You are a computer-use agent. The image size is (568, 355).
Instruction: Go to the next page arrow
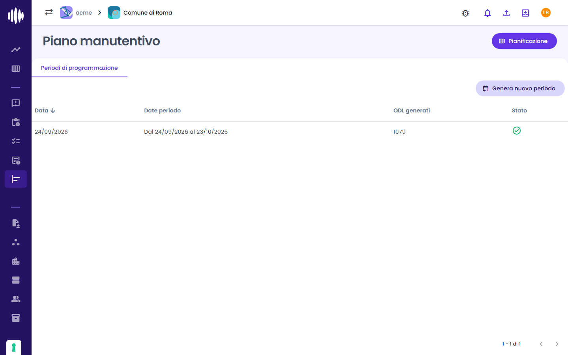tap(557, 344)
